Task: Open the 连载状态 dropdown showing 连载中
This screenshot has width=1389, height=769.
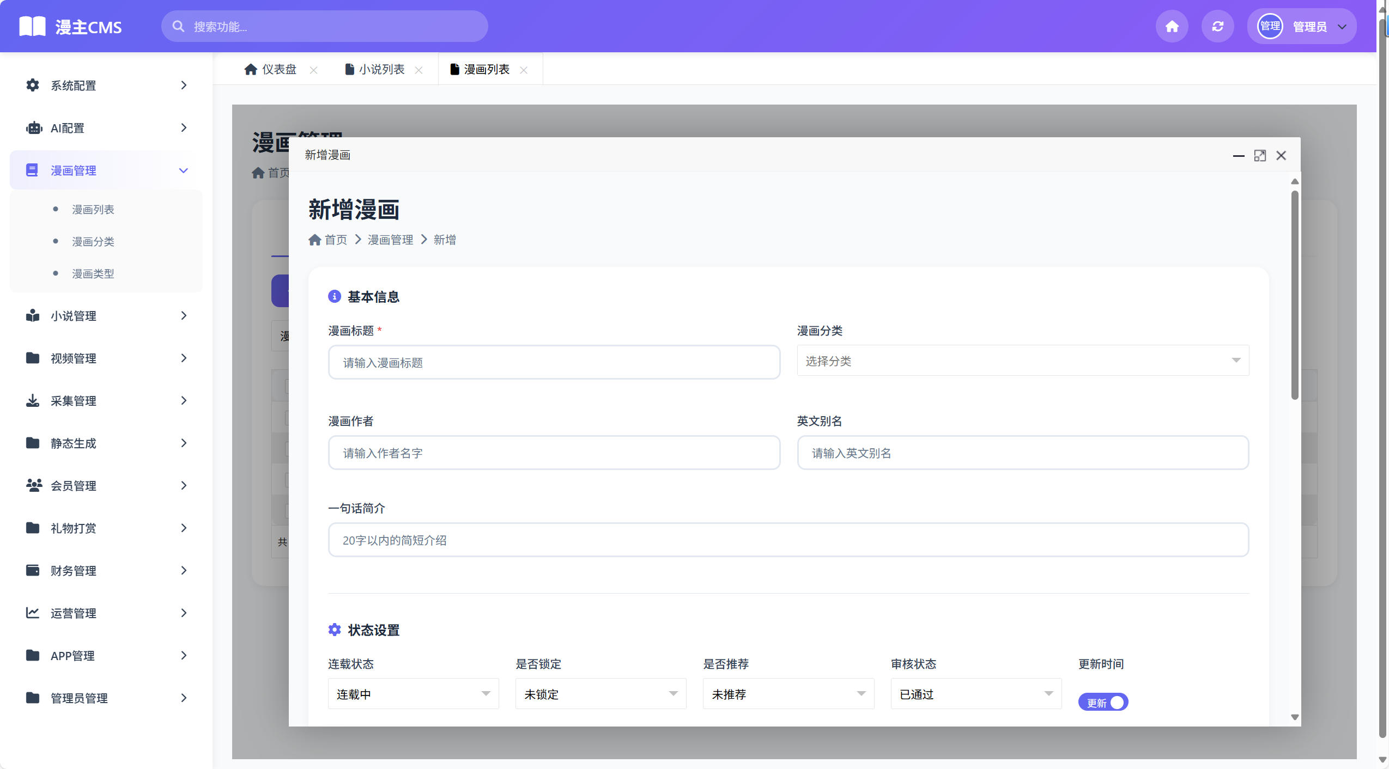Action: tap(413, 693)
